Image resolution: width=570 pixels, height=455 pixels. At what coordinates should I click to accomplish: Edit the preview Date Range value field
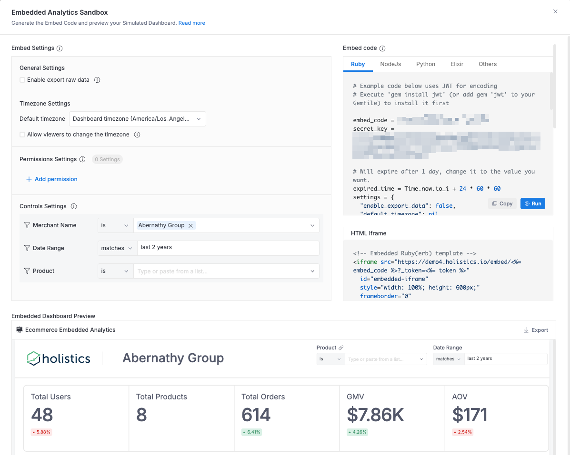pos(506,359)
